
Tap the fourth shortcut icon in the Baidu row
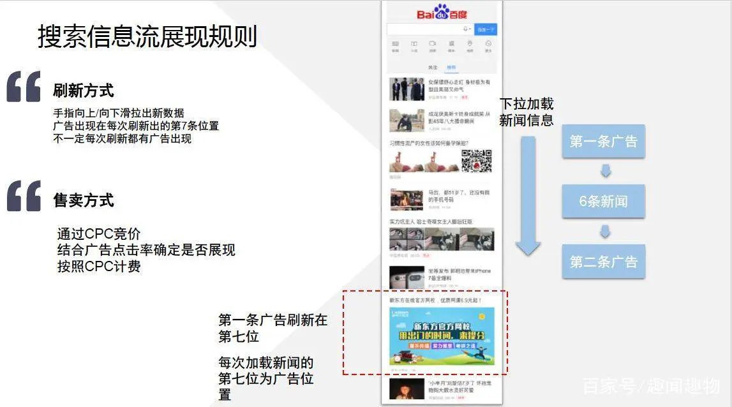coord(451,45)
